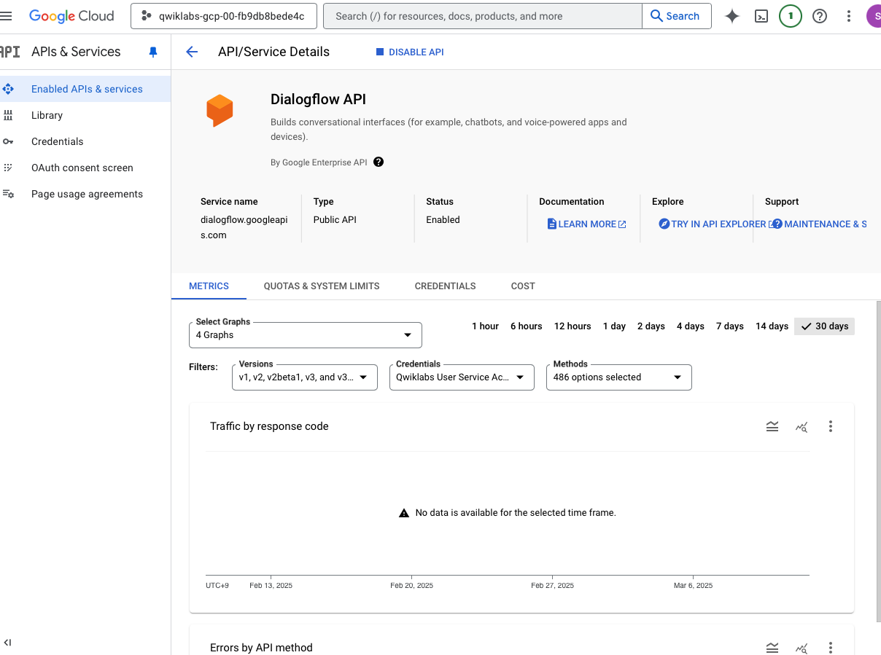The height and width of the screenshot is (655, 881).
Task: Click the Enabled status value
Action: (x=443, y=219)
